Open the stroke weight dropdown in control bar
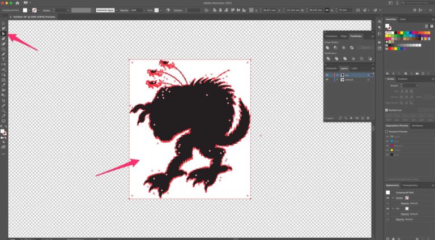Viewport: 435px width, 240px height. point(68,10)
